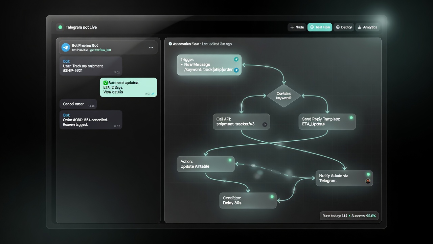Open the bot preview three-dot menu

click(151, 47)
